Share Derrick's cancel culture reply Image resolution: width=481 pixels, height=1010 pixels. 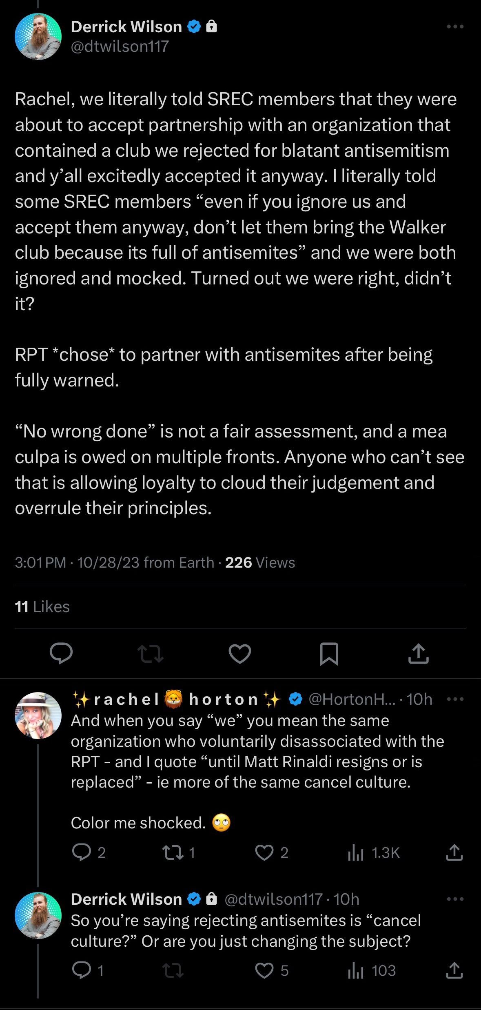click(x=454, y=970)
